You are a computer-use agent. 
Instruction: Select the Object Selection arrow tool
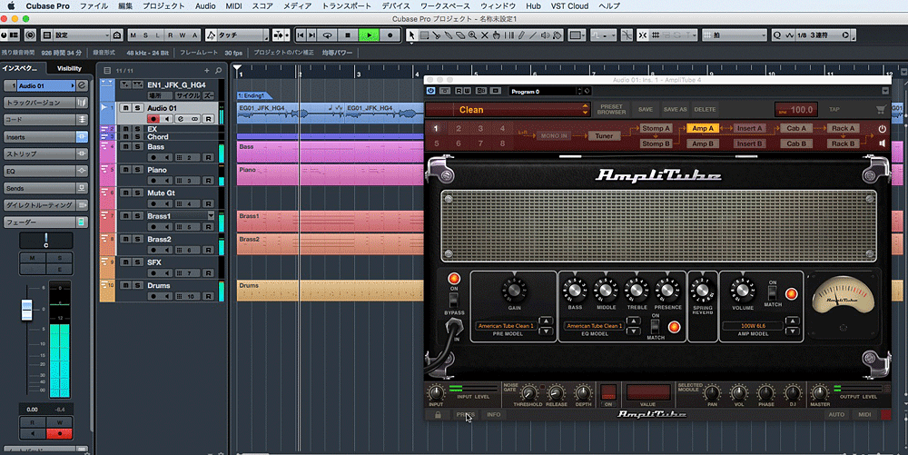[x=411, y=35]
